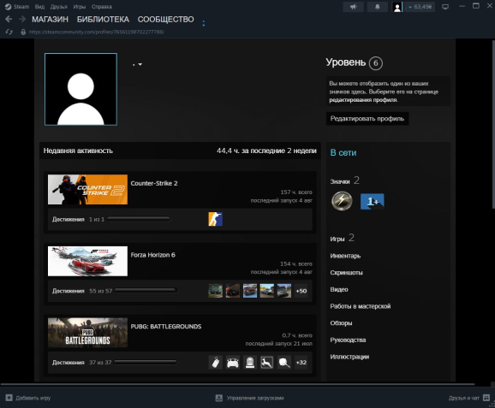This screenshot has height=408, width=495.
Task: Open Игры games list link
Action: coord(337,239)
